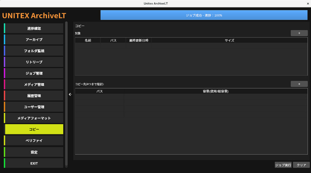Click EXIT in the sidebar

(x=34, y=163)
